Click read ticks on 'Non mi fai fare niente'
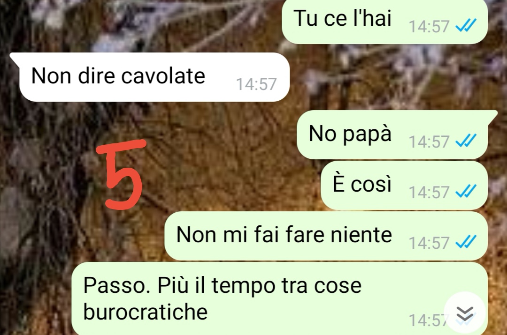The height and width of the screenshot is (335, 507). 466,242
